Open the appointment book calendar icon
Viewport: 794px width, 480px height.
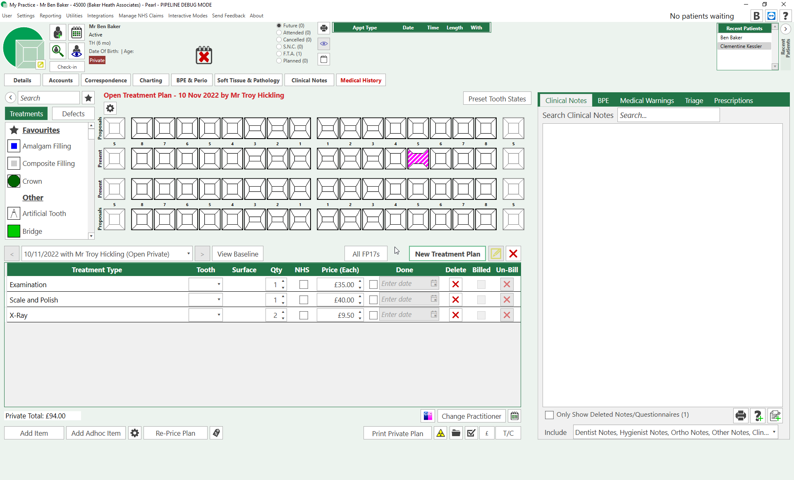[x=76, y=33]
